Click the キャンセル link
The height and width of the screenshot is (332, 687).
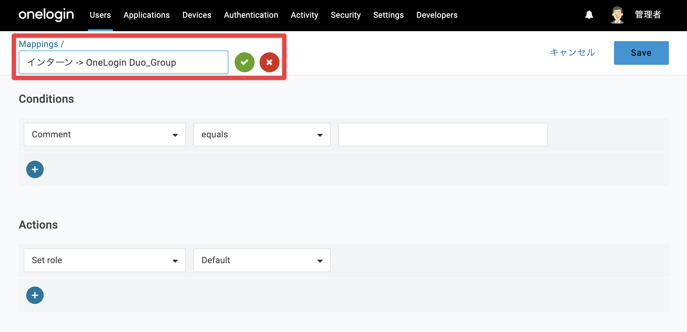point(572,52)
